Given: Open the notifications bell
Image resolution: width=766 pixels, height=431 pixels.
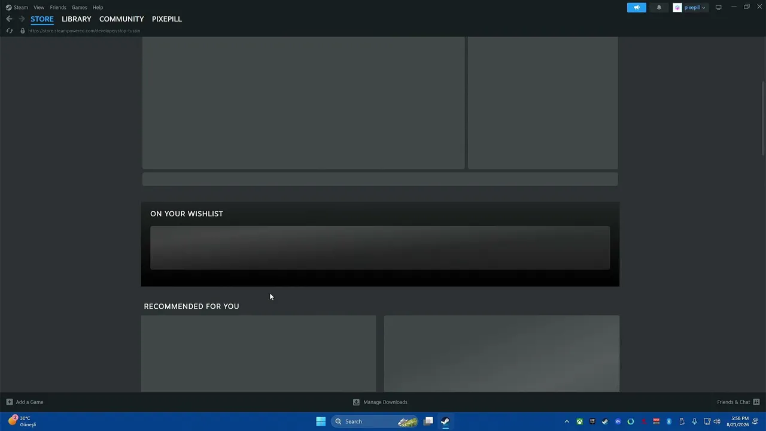Looking at the screenshot, I should [x=659, y=7].
